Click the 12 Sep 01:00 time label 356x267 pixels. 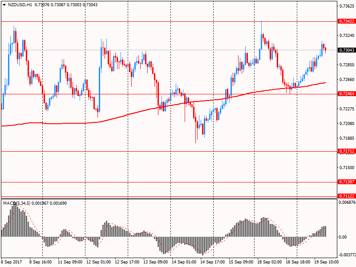coord(98,262)
